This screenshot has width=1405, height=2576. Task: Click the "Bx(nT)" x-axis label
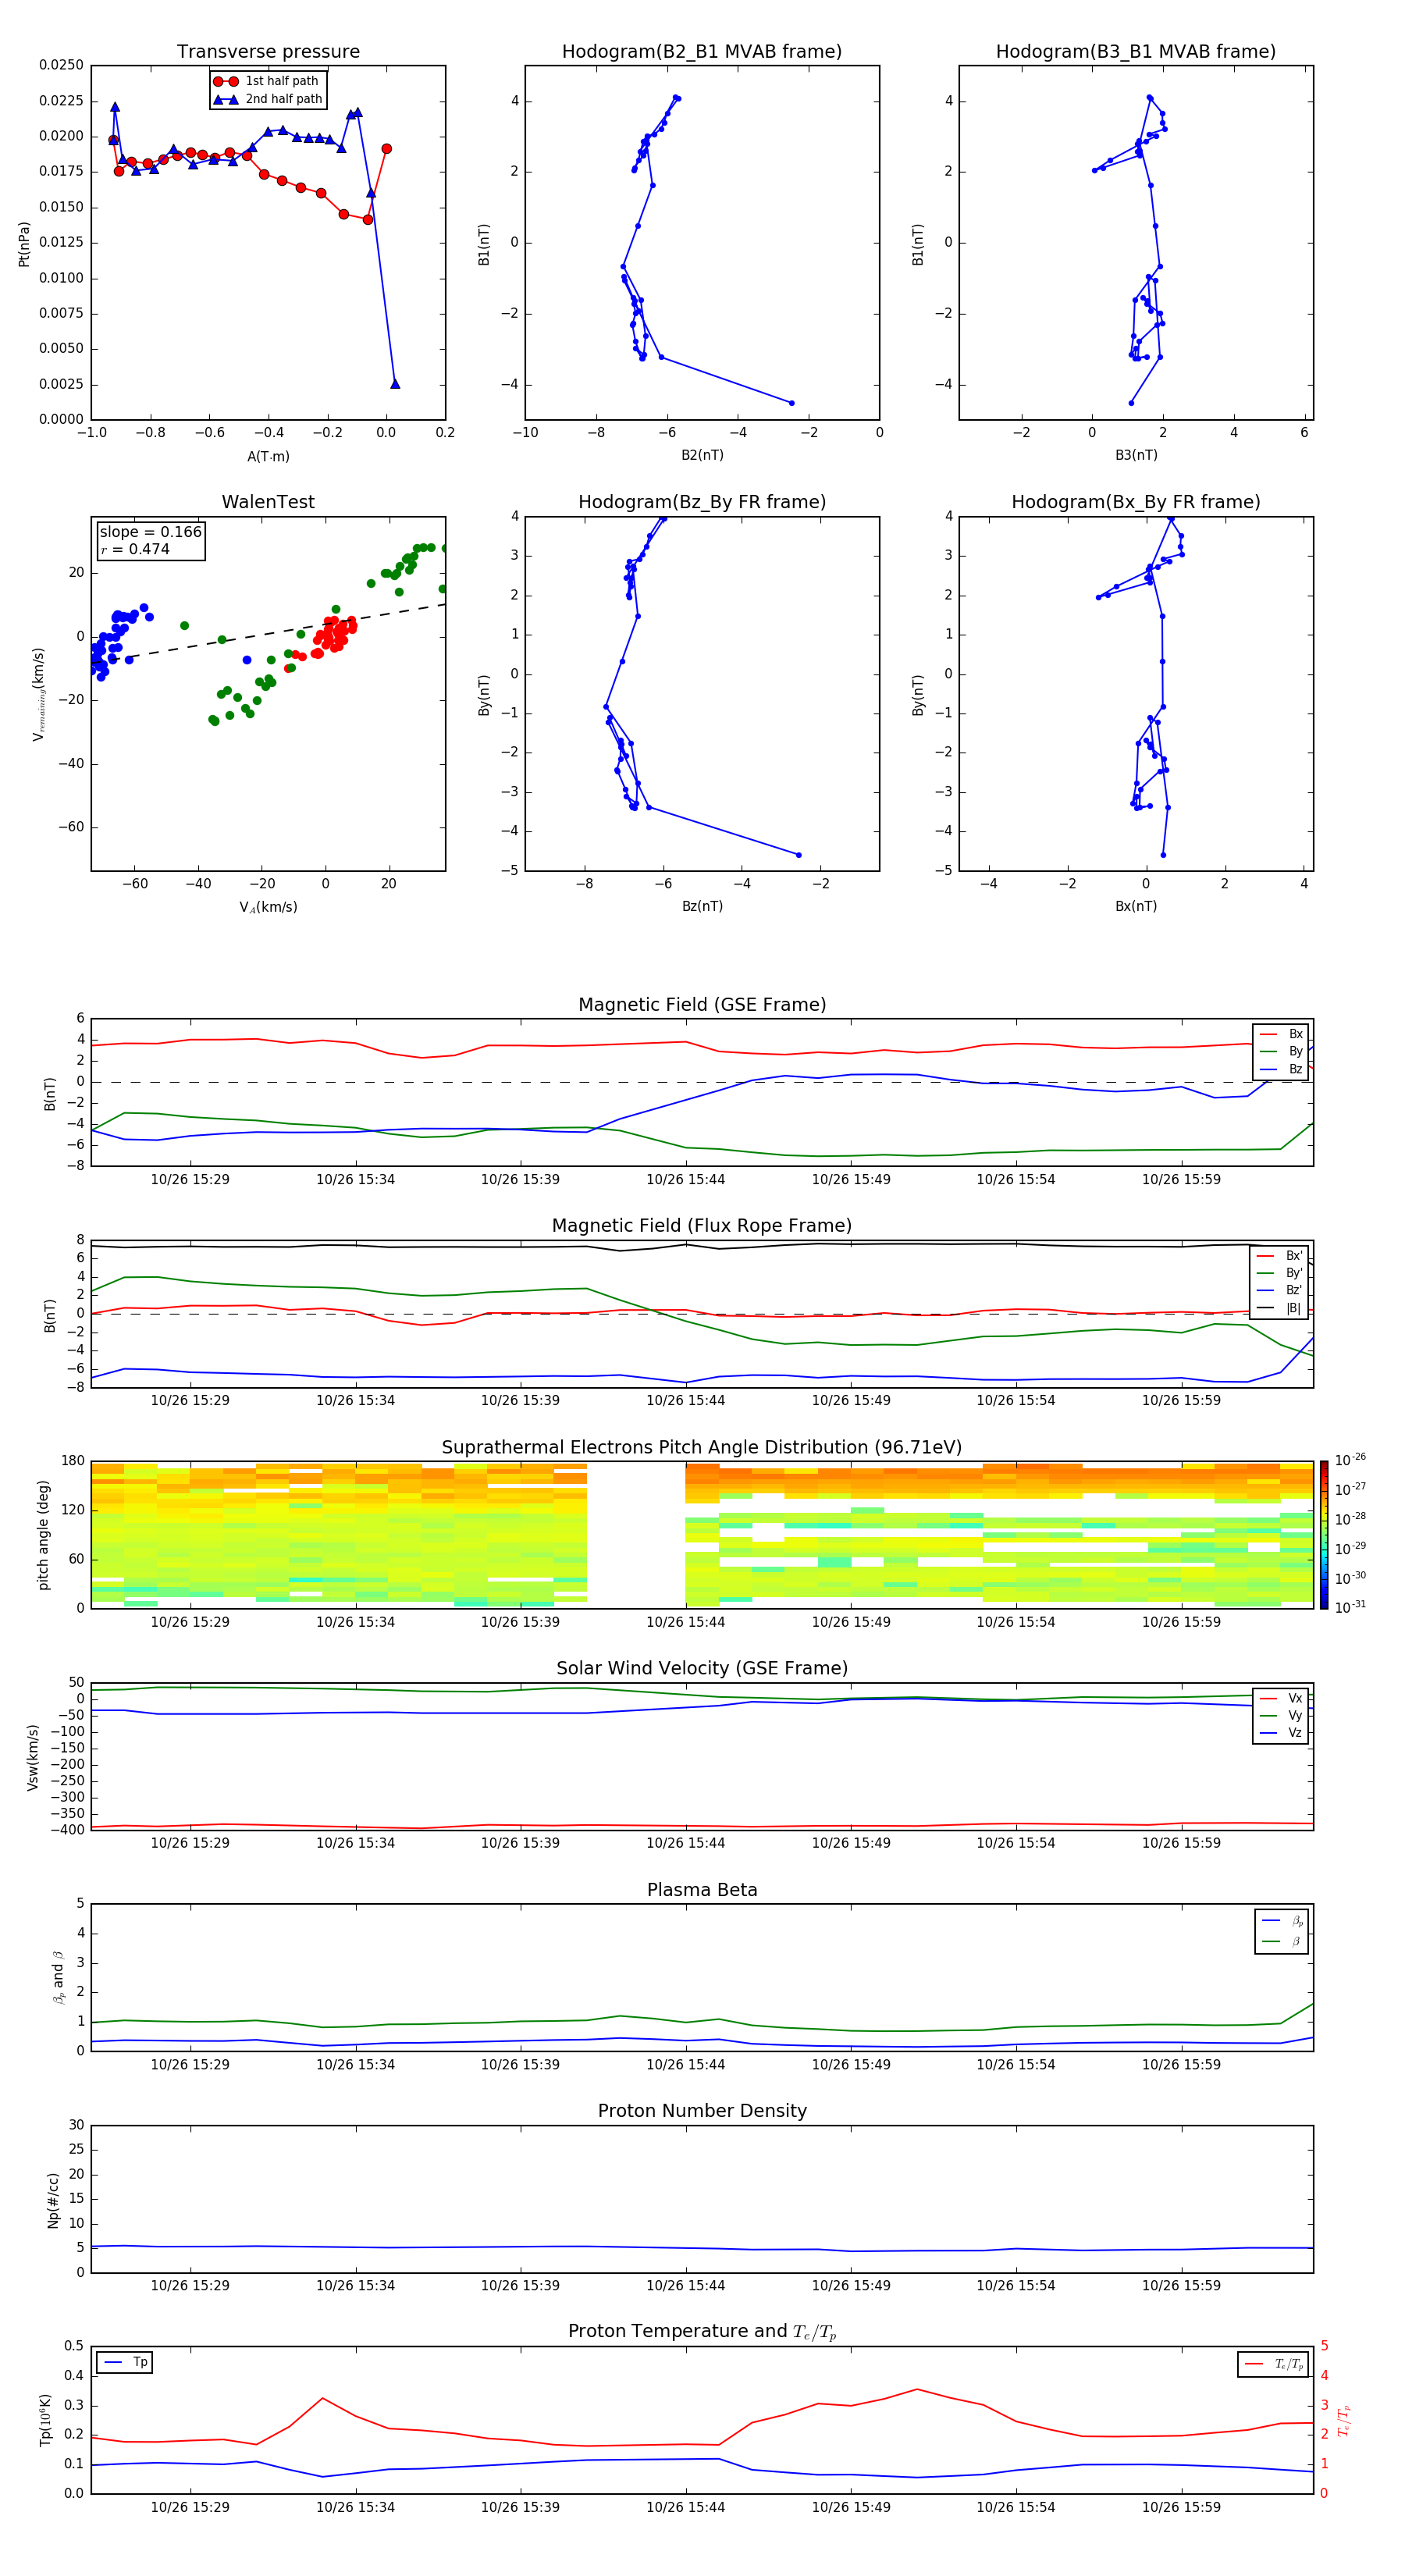tap(1136, 906)
